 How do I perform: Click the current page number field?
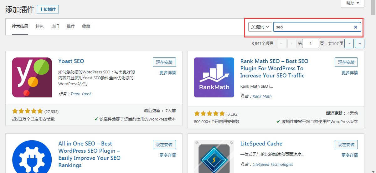[x=311, y=43]
